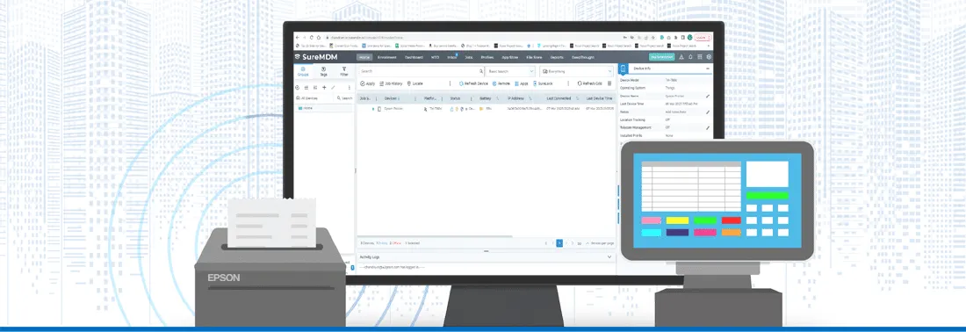Sort by the Battery column header

tap(485, 98)
